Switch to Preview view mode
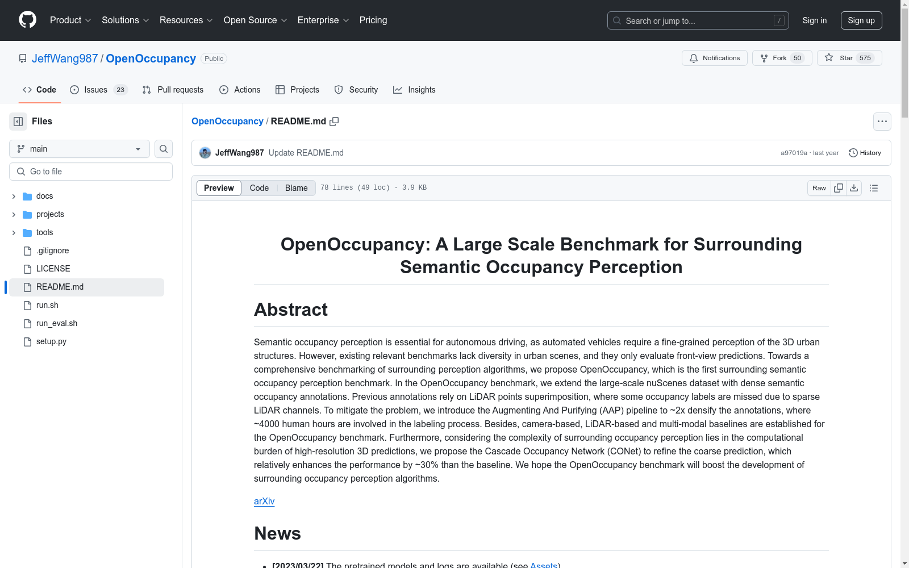Viewport: 909px width, 568px height. 219,188
